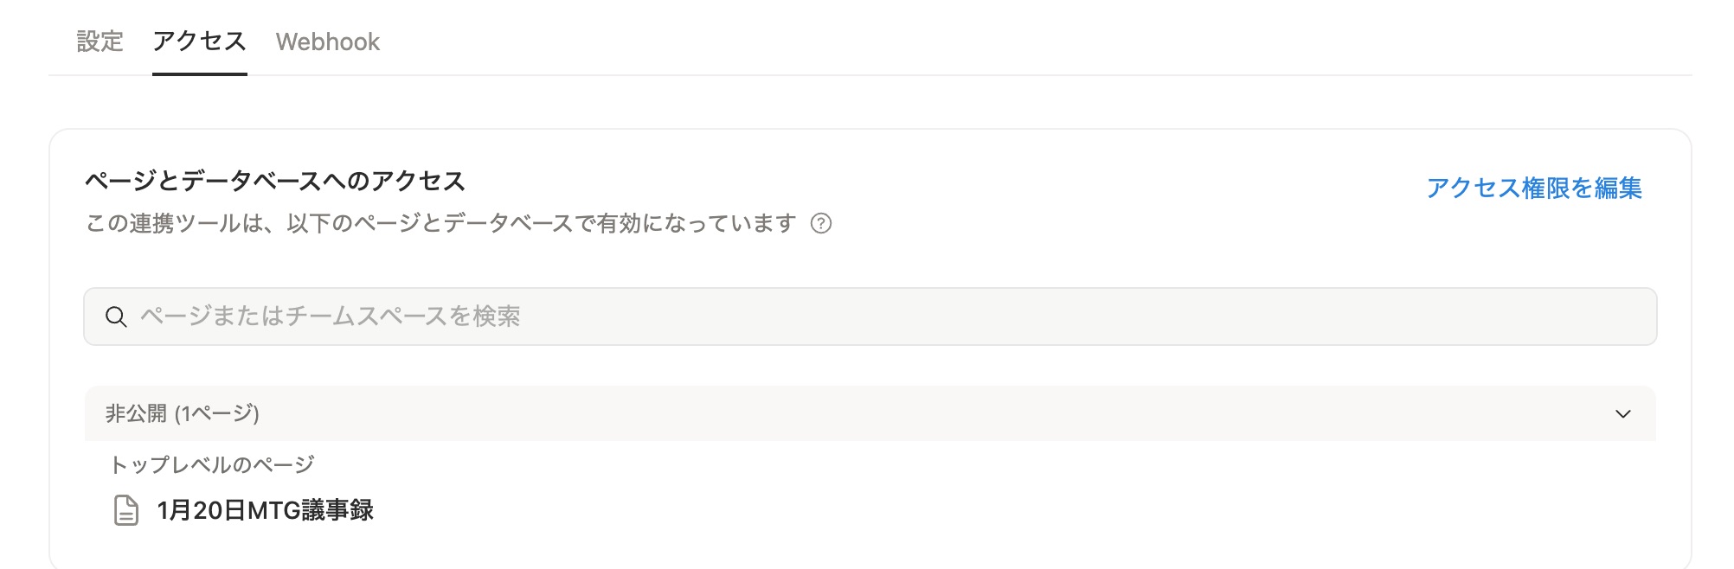This screenshot has width=1734, height=569.
Task: Click the document icon beside 1月20日MTG議事録
Action: click(x=126, y=510)
